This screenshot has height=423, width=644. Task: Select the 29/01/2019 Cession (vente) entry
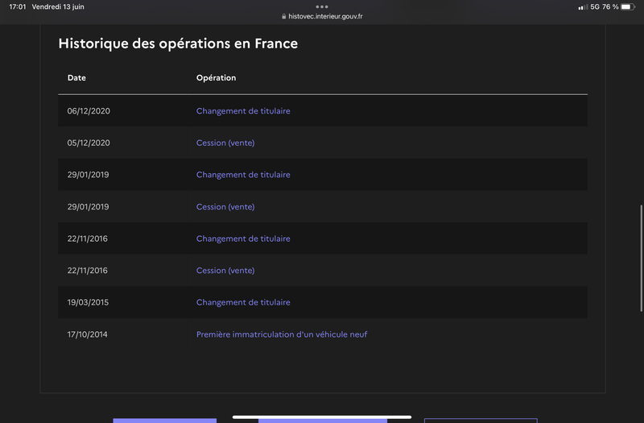coord(225,207)
